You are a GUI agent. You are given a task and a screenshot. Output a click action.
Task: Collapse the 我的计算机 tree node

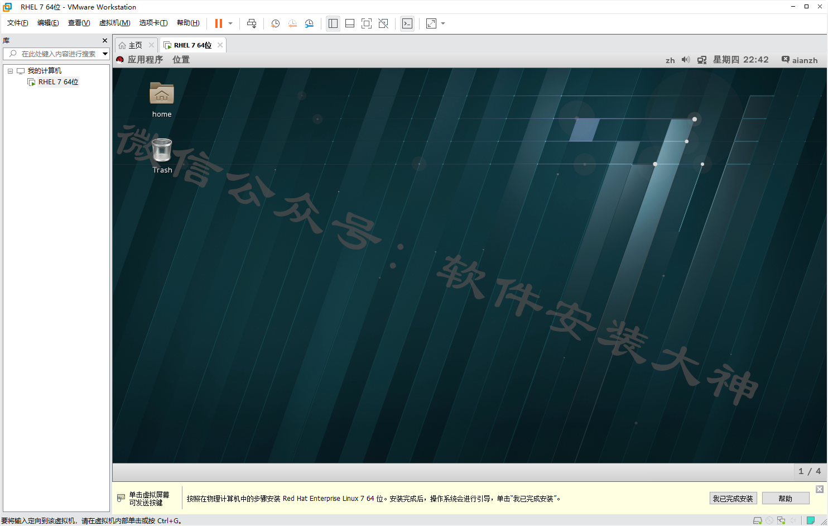(10, 71)
